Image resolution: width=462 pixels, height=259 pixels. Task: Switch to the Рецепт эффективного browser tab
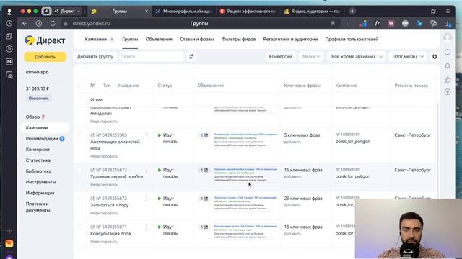click(248, 12)
